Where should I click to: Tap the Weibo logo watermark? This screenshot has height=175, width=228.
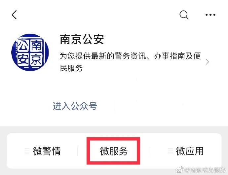[x=180, y=169]
